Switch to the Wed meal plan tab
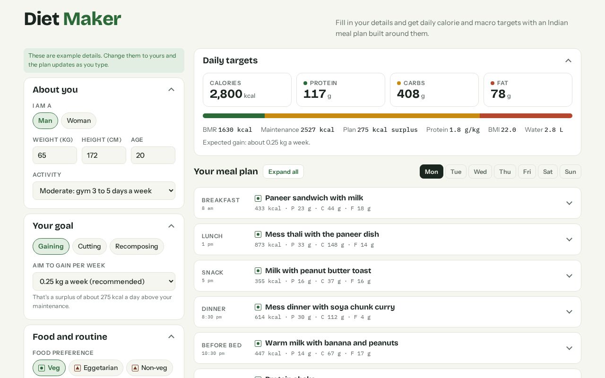Screen dimensions: 605x378 [480, 172]
